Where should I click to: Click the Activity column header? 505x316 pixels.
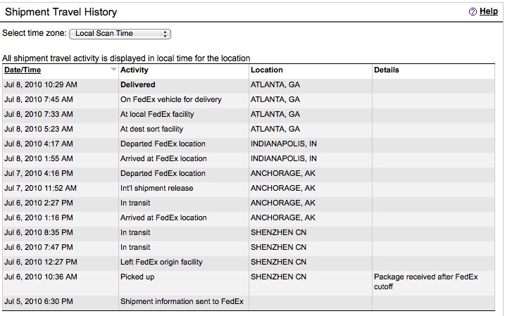[135, 70]
